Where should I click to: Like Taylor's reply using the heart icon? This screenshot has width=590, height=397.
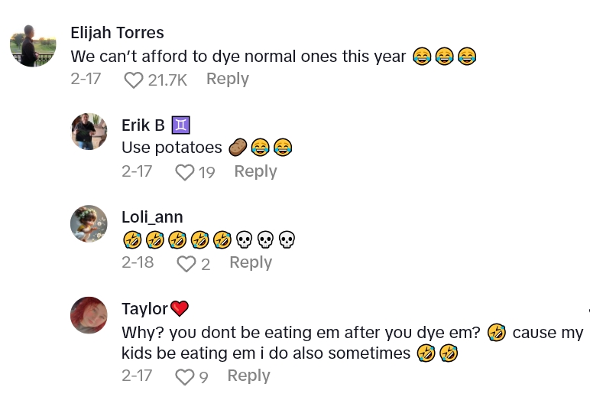click(185, 376)
